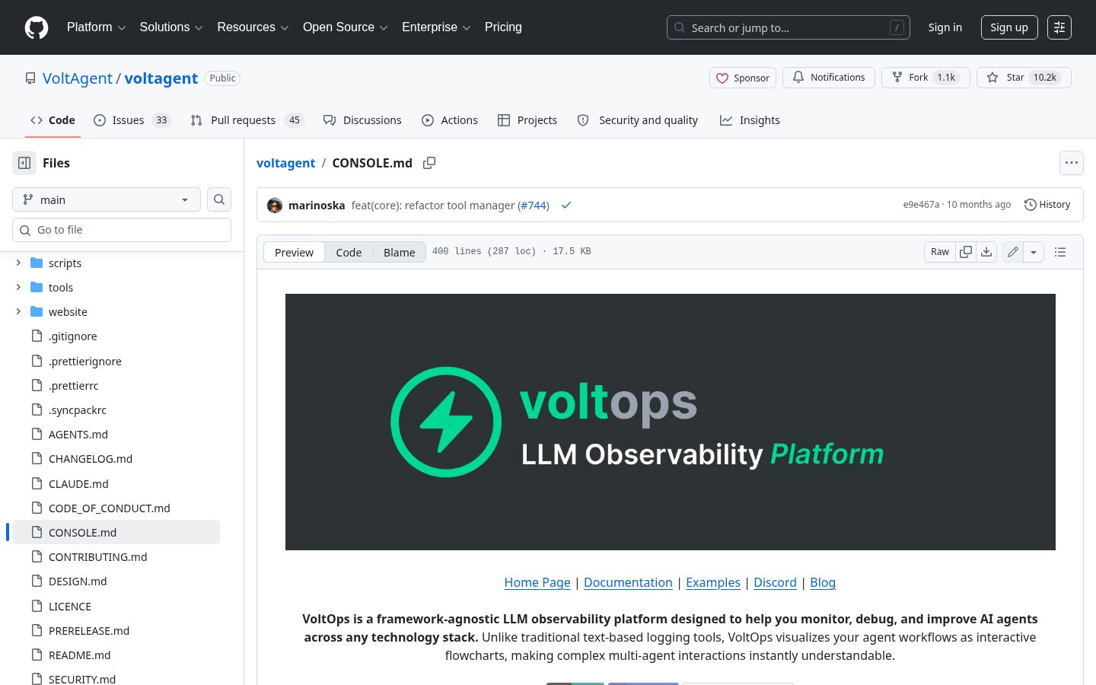Image resolution: width=1096 pixels, height=685 pixels.
Task: Open more file actions ellipsis button
Action: (1072, 163)
